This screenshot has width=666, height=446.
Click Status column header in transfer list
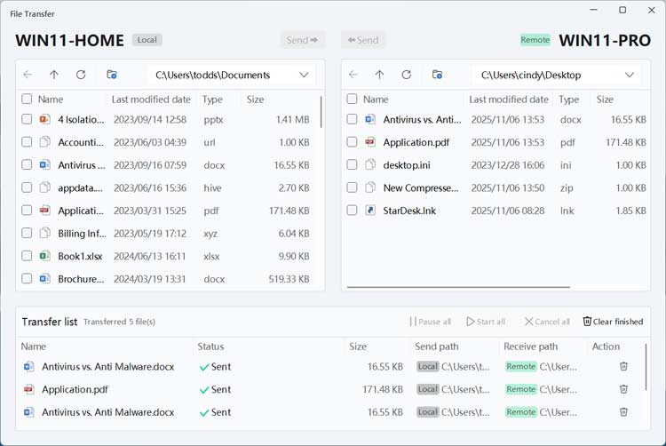210,346
